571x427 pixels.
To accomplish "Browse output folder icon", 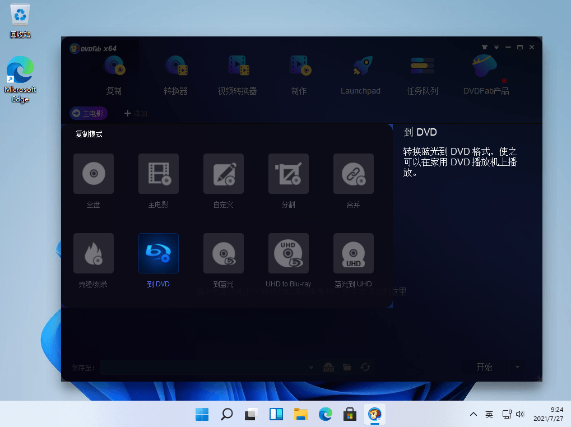I will tap(347, 367).
